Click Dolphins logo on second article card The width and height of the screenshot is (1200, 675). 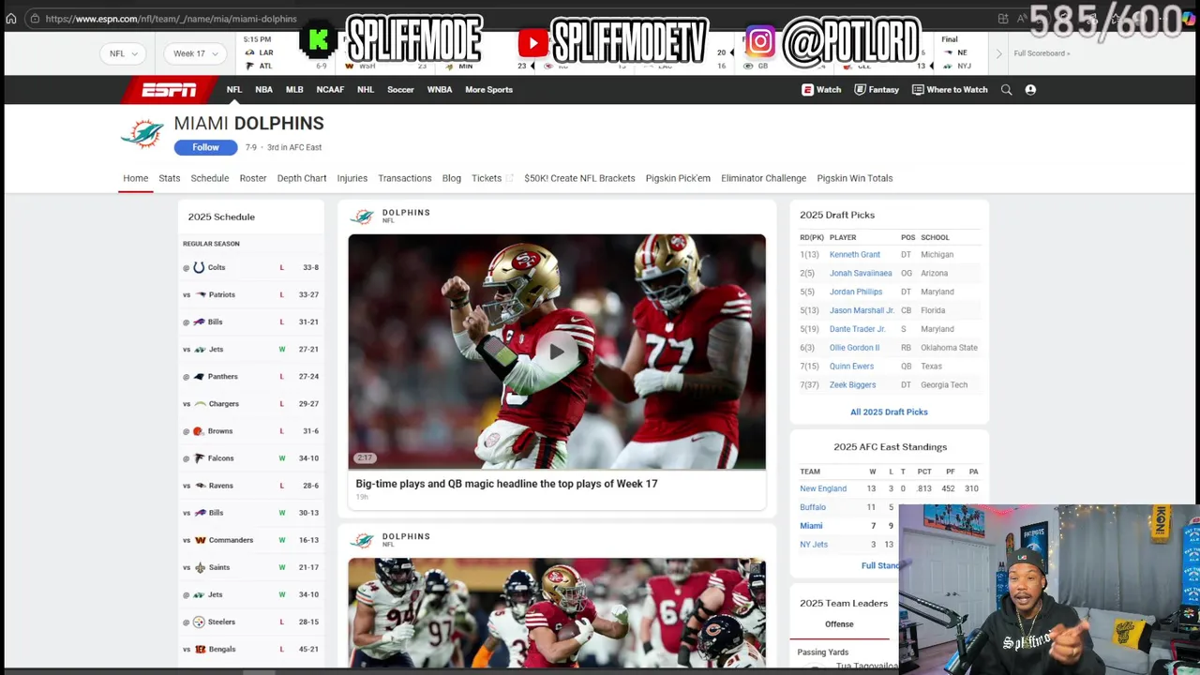click(362, 540)
